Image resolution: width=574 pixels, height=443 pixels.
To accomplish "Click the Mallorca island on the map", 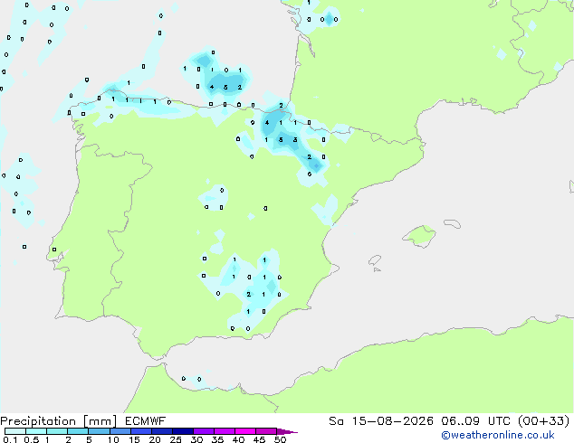I will click(420, 236).
